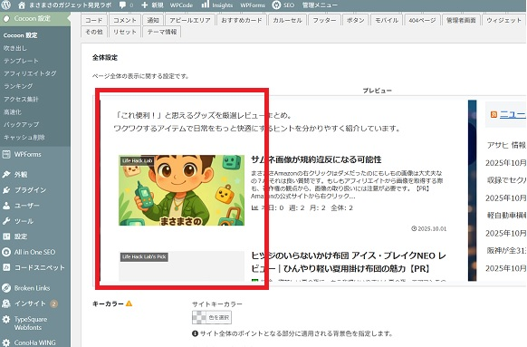
Task: Open the ヒツジのいらないかけ布団 article title
Action: 349,262
